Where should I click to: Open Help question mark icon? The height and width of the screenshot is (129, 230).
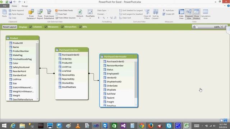tap(229, 6)
